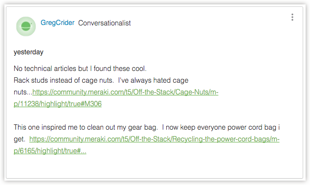Open the Cage-Nuts community.meraki.com link
Image resolution: width=310 pixels, height=185 pixels.
click(x=125, y=92)
